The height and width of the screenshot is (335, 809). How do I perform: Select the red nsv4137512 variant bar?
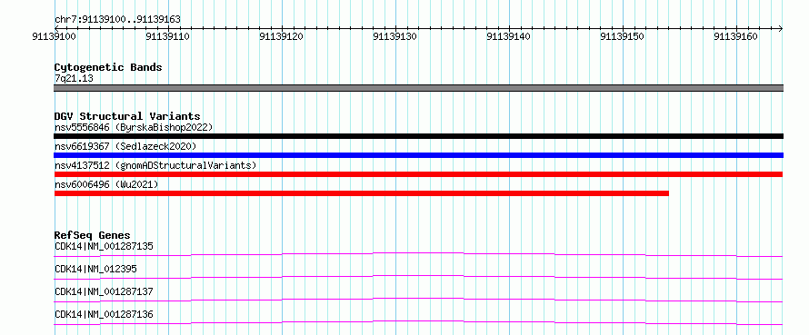[418, 174]
